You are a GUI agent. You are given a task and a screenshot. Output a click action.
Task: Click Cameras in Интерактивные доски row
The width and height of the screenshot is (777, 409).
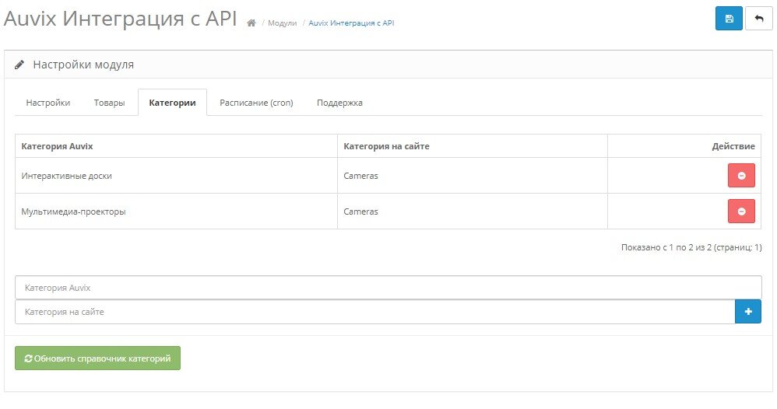360,176
